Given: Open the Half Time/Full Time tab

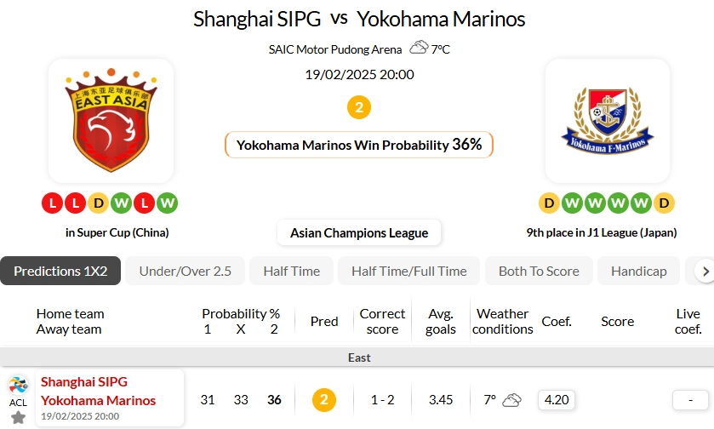Looking at the screenshot, I should tap(408, 271).
